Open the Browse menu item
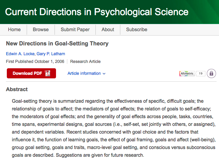 tap(41, 29)
